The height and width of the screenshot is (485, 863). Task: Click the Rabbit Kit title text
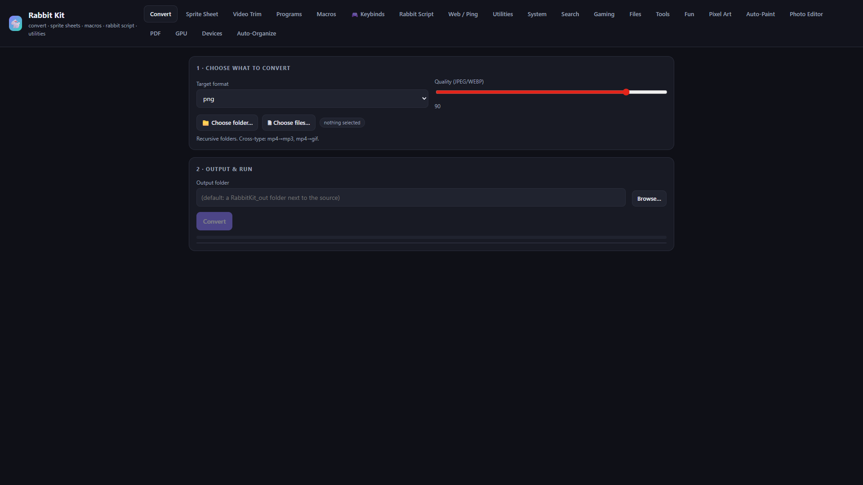[x=46, y=15]
